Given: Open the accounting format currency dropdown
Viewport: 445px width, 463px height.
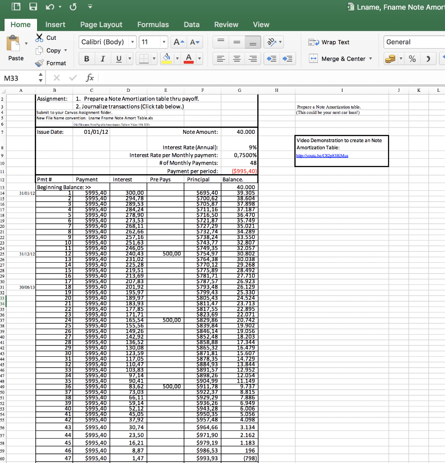Looking at the screenshot, I should [401, 59].
